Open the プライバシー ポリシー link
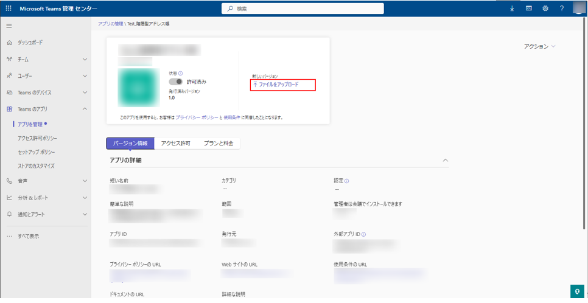The width and height of the screenshot is (588, 303). [x=197, y=117]
